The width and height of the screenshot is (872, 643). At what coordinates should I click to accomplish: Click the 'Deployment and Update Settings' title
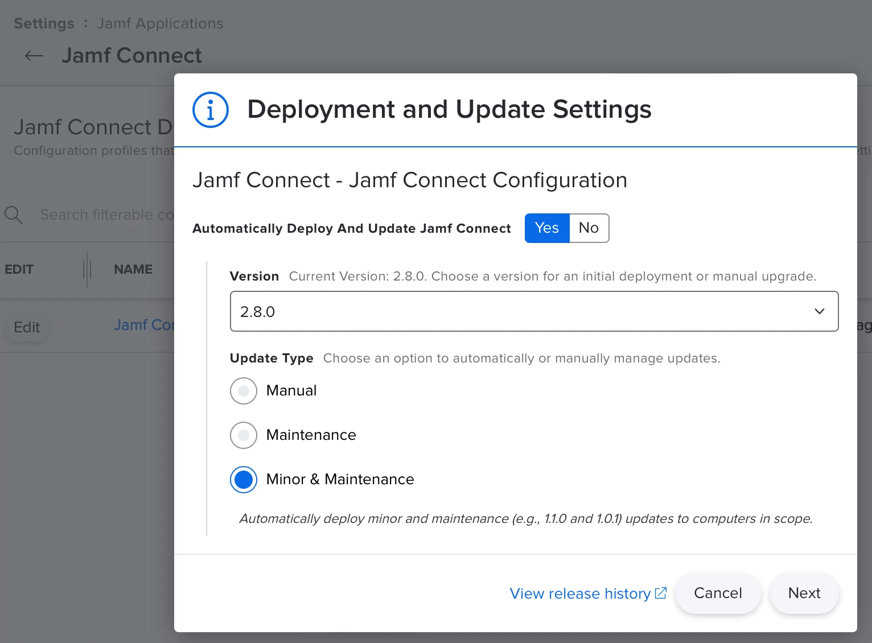click(449, 109)
